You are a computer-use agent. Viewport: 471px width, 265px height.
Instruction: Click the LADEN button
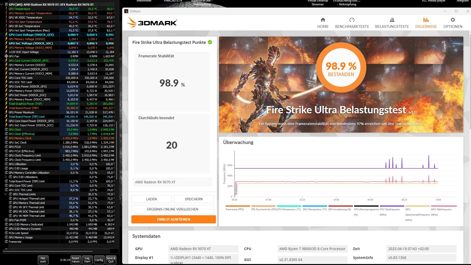(151, 199)
